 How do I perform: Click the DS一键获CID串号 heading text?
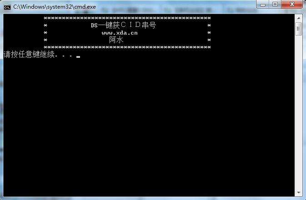[x=123, y=25]
